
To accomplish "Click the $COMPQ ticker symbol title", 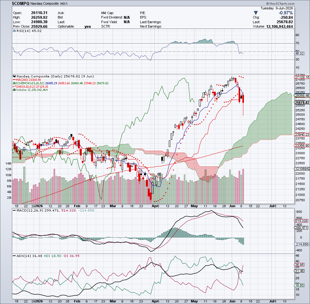I will [21, 3].
